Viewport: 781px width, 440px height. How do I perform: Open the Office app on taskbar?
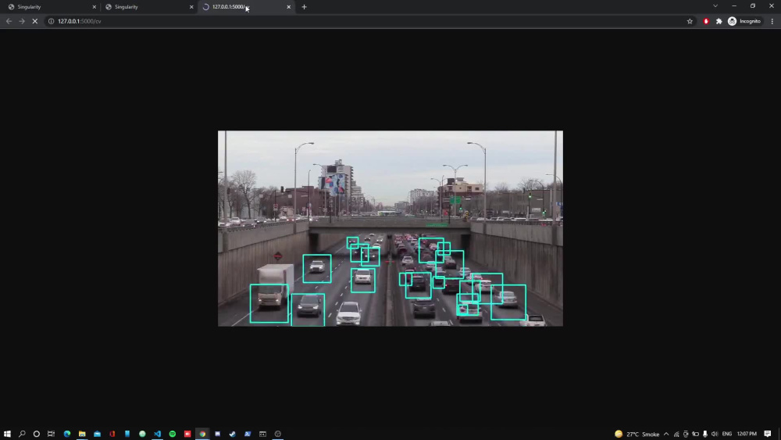(112, 434)
